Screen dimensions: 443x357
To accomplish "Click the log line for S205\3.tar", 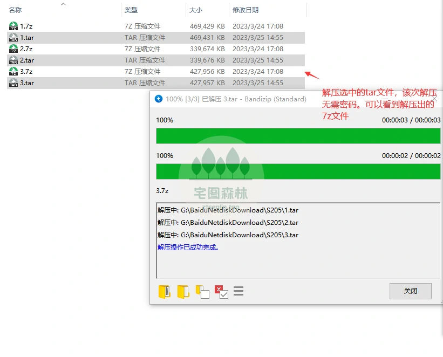I will 228,235.
